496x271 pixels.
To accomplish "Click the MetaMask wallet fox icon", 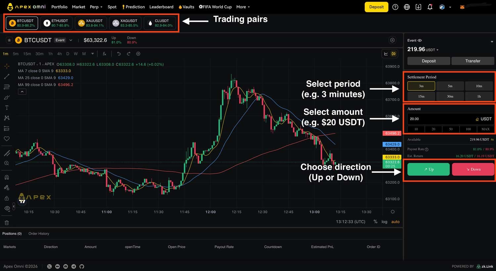I will tap(462, 7).
